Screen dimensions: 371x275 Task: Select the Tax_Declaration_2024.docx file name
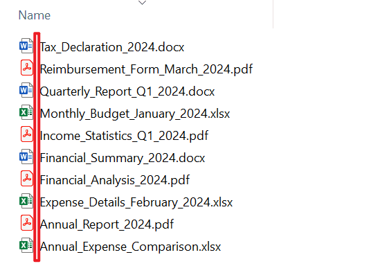pos(112,47)
